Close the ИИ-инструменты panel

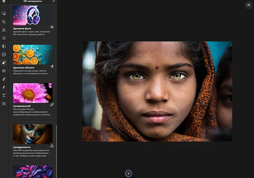54,1
